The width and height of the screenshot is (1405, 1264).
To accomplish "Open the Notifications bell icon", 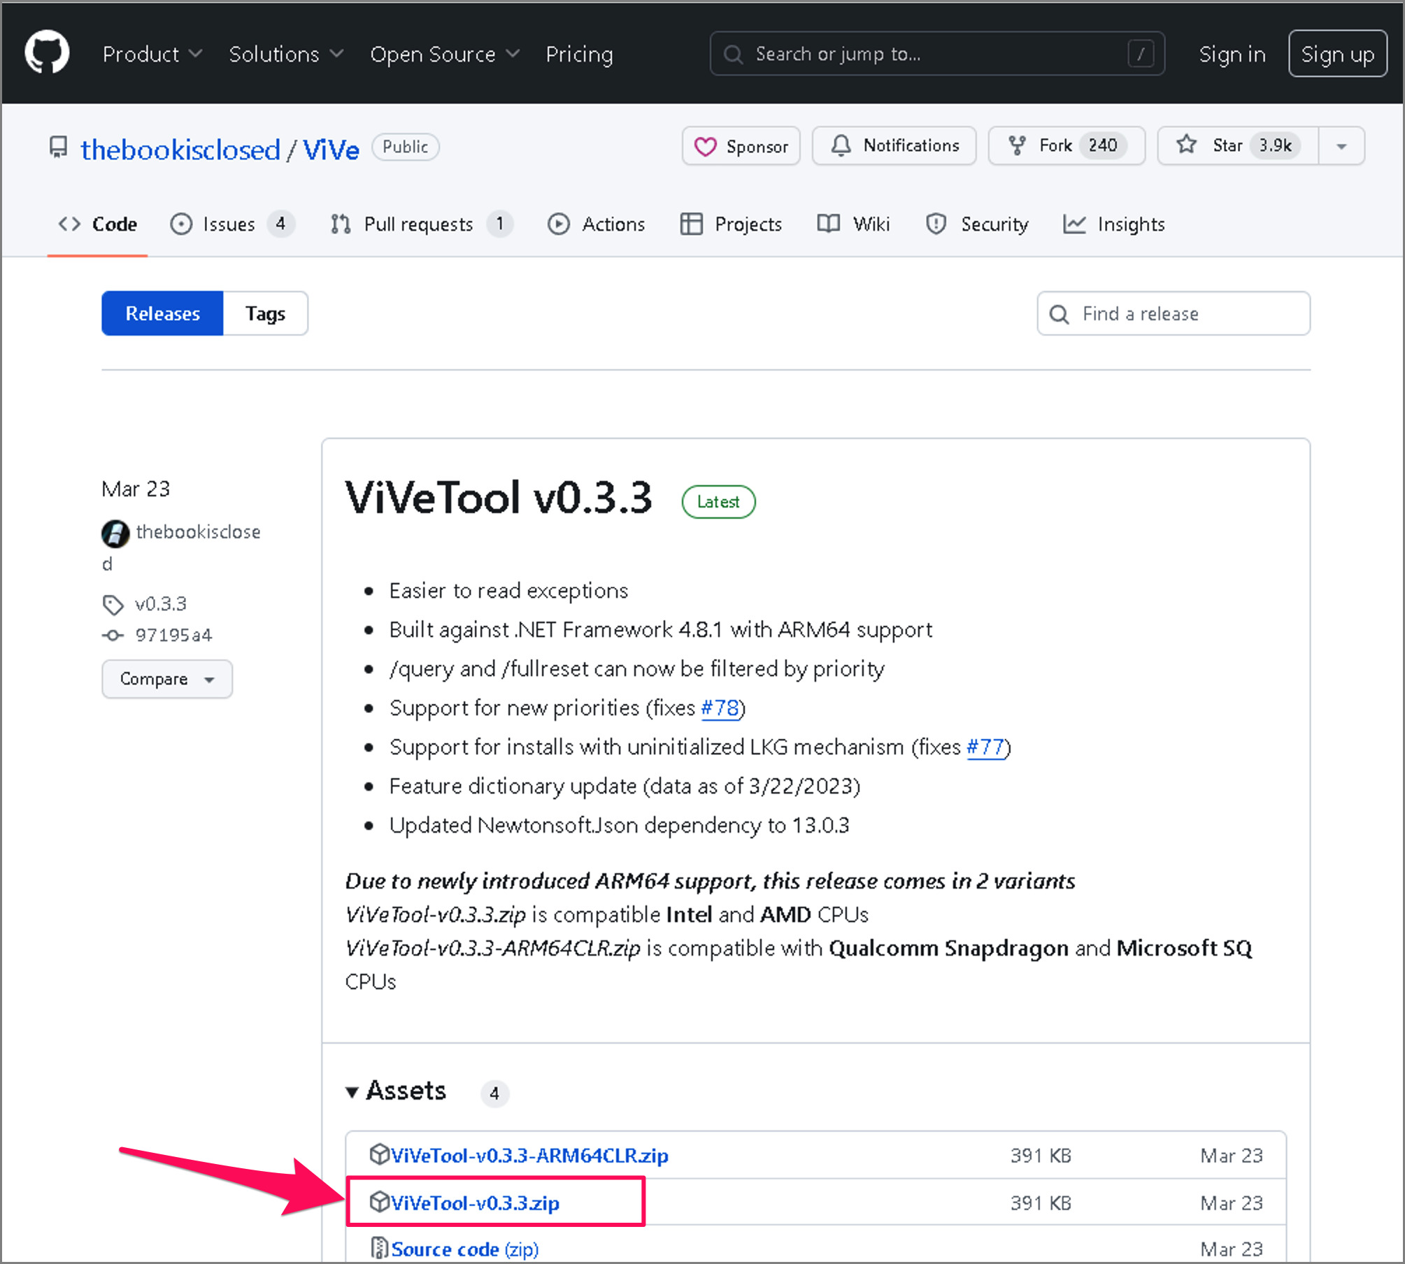I will pos(842,145).
